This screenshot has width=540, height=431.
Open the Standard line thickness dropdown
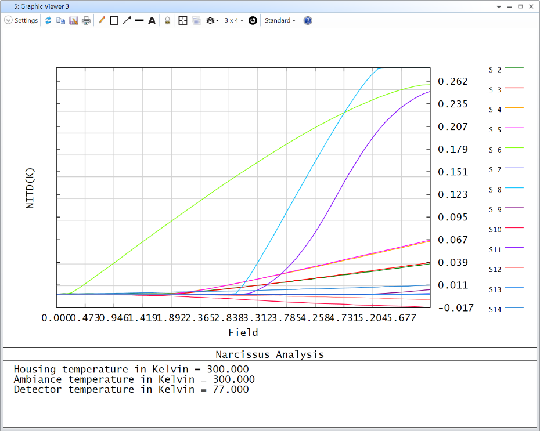(x=280, y=20)
